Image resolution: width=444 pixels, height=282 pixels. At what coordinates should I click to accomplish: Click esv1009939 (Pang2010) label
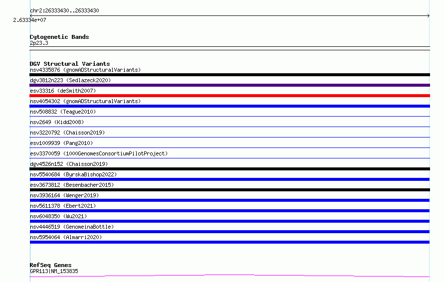61,143
